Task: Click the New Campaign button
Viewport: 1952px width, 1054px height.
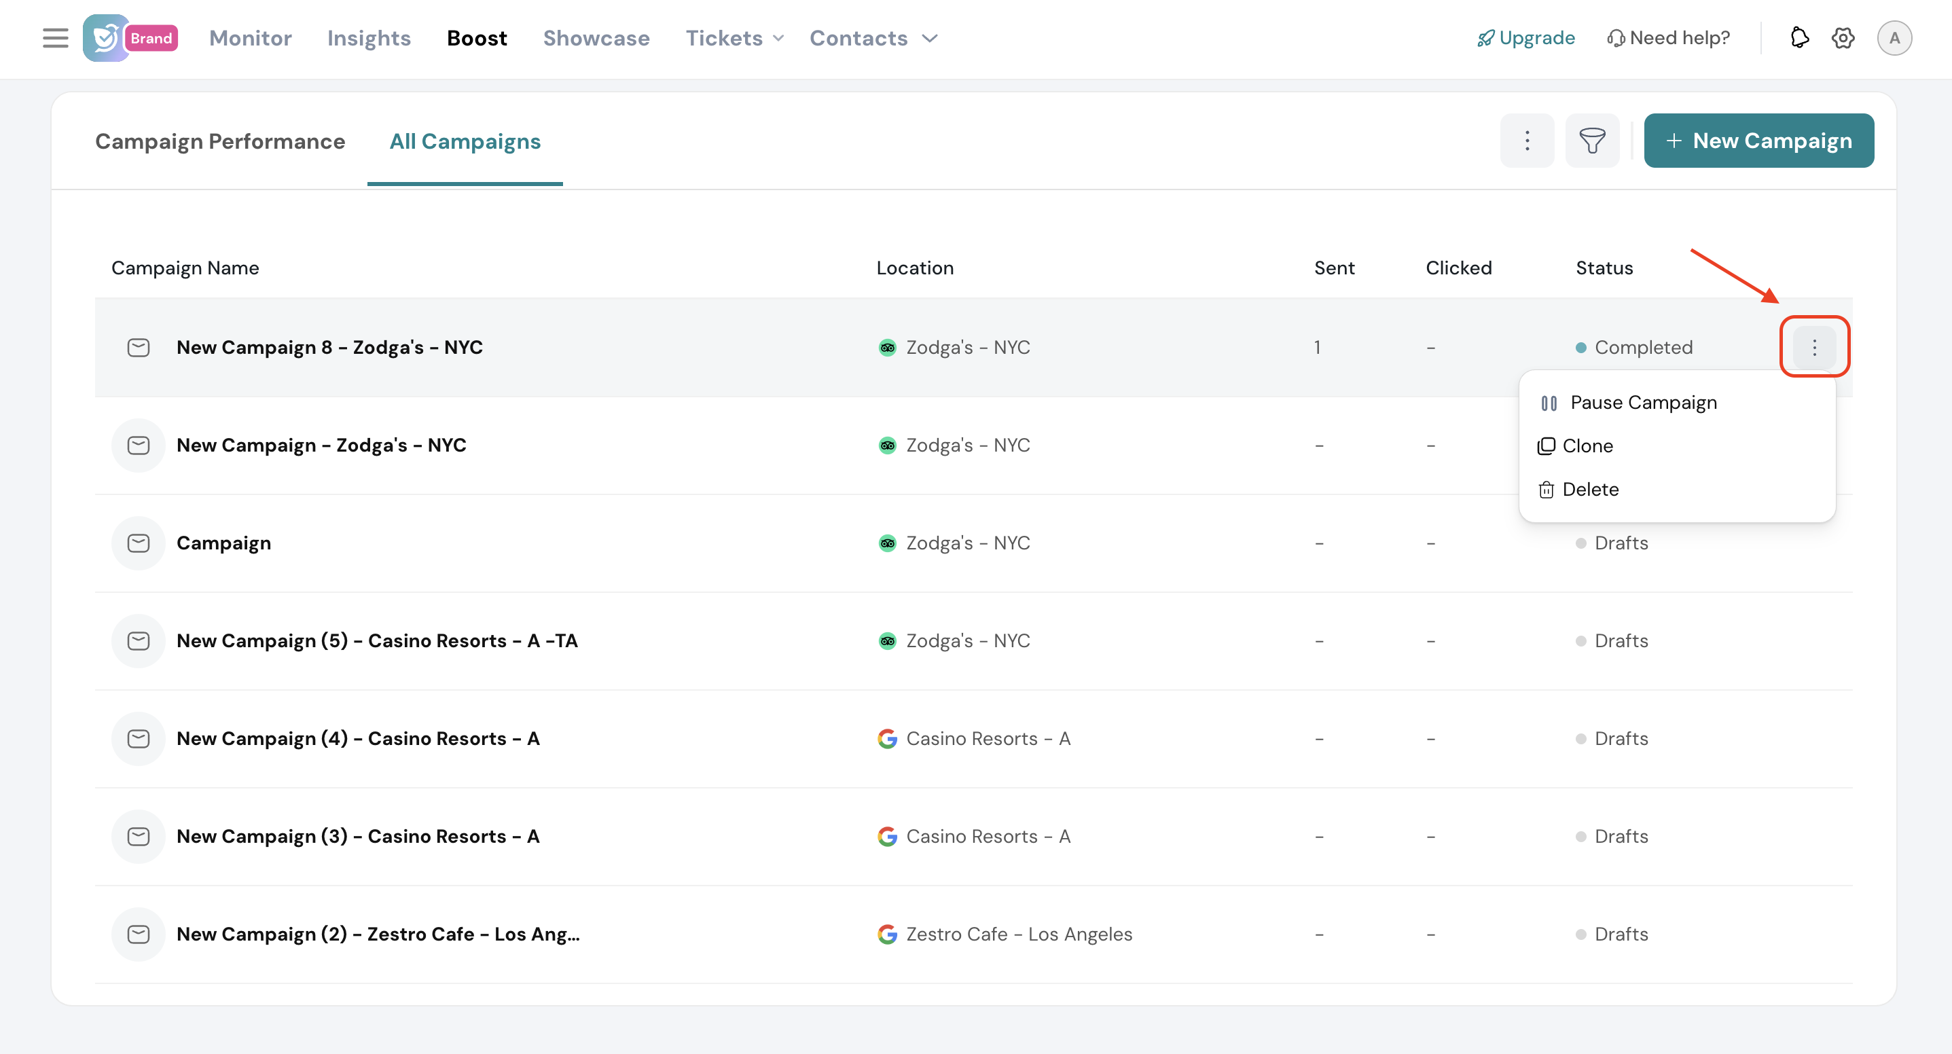Action: tap(1758, 141)
